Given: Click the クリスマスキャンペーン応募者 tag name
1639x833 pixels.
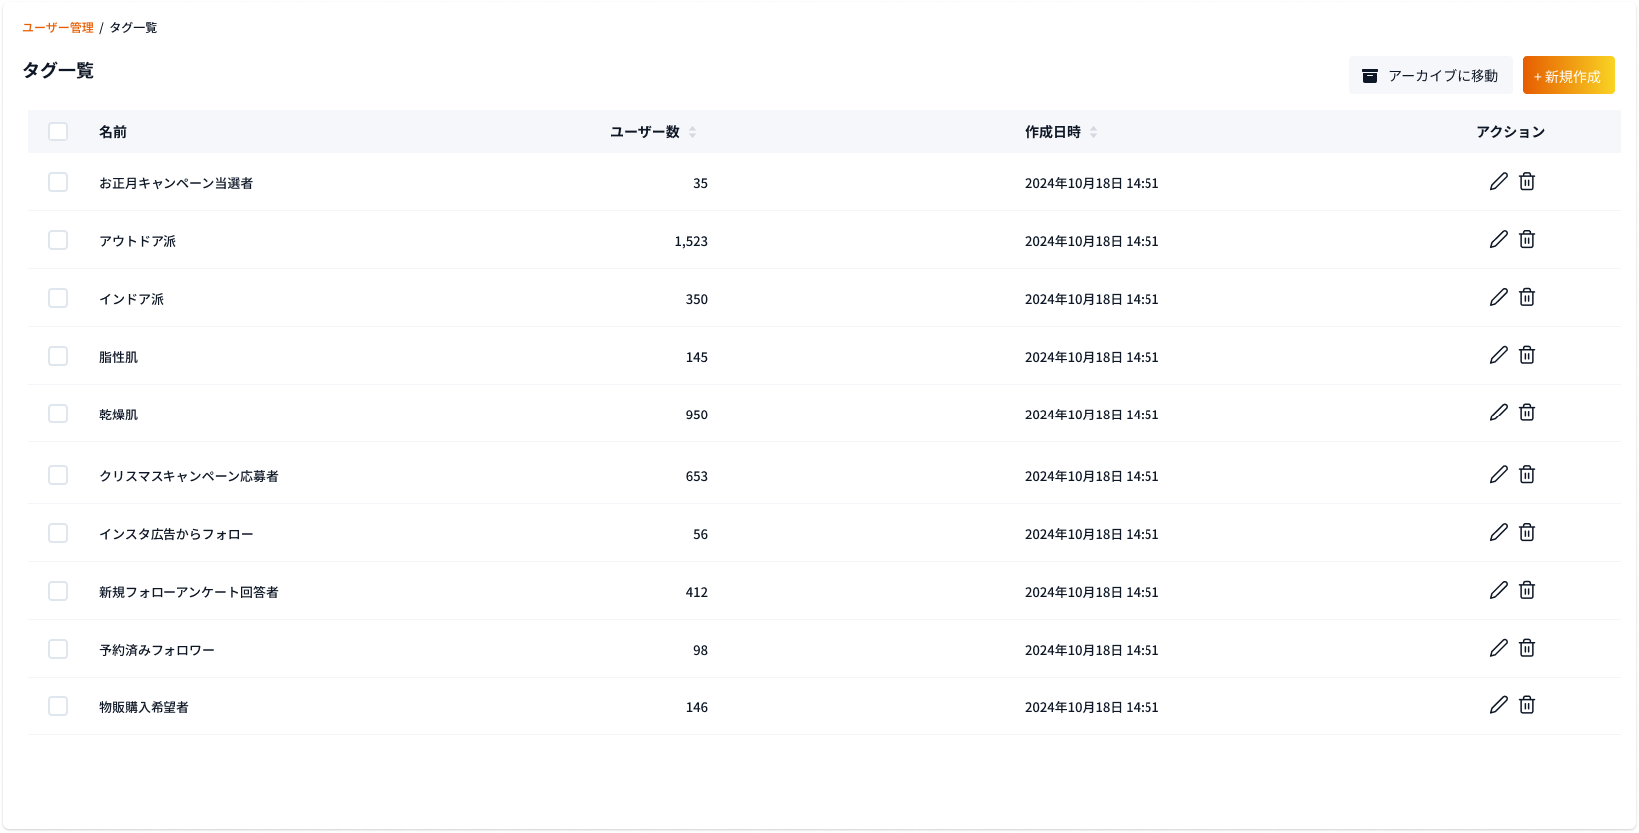Looking at the screenshot, I should [x=188, y=476].
